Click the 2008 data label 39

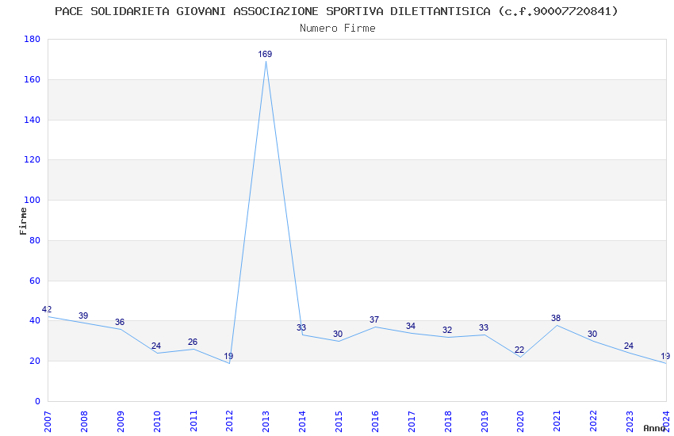pos(83,316)
